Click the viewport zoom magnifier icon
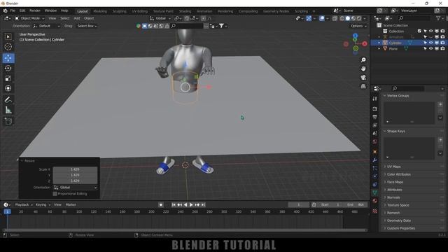 click(x=363, y=60)
